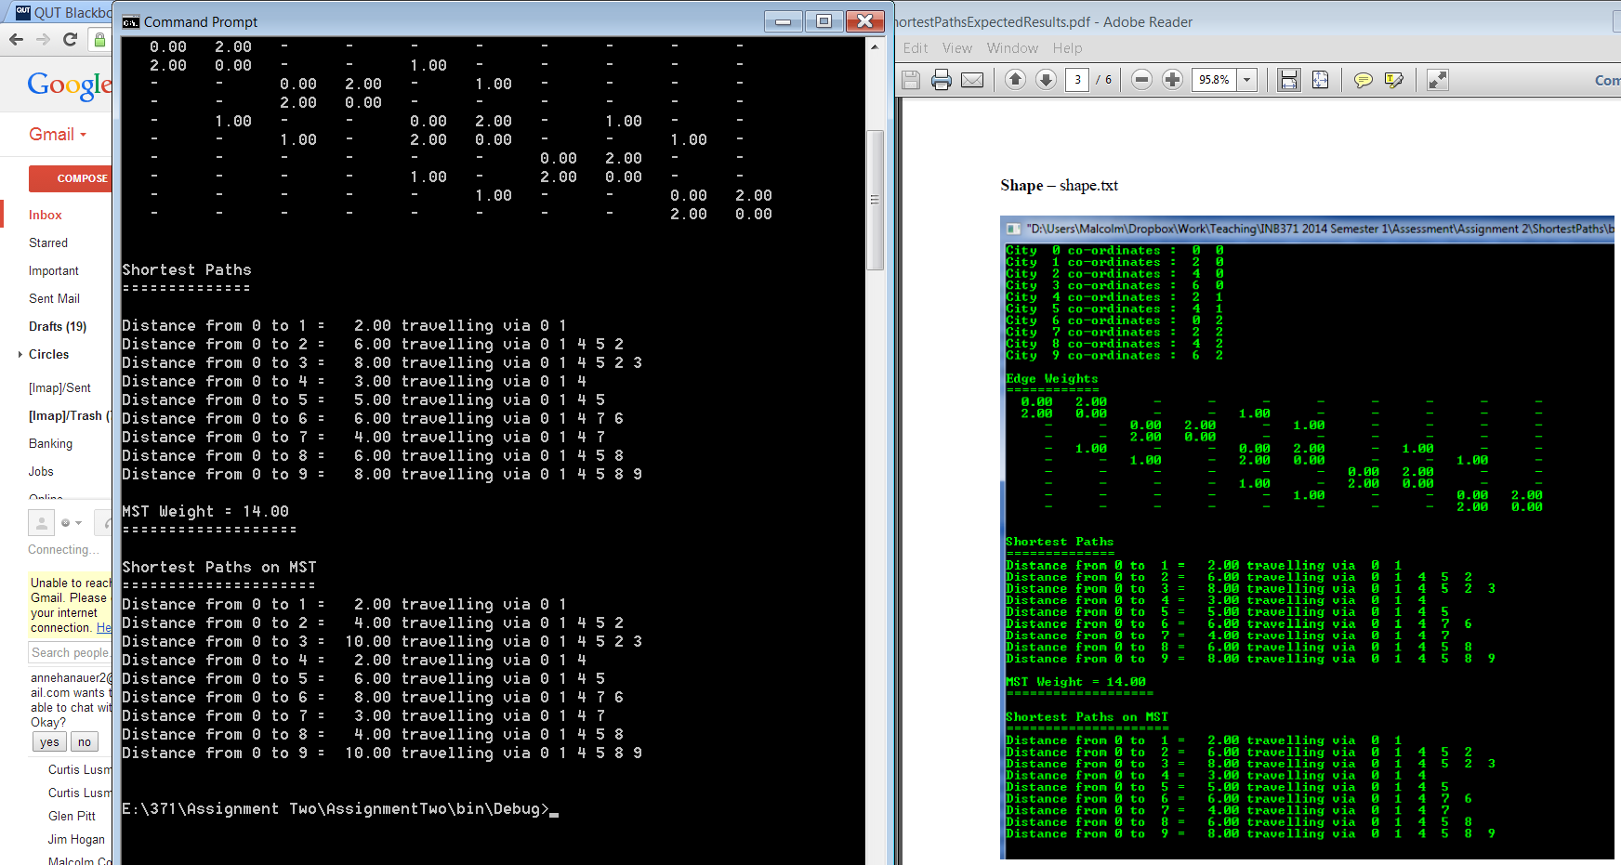This screenshot has height=865, width=1621.
Task: Click Chrome's back arrow
Action: pos(16,39)
